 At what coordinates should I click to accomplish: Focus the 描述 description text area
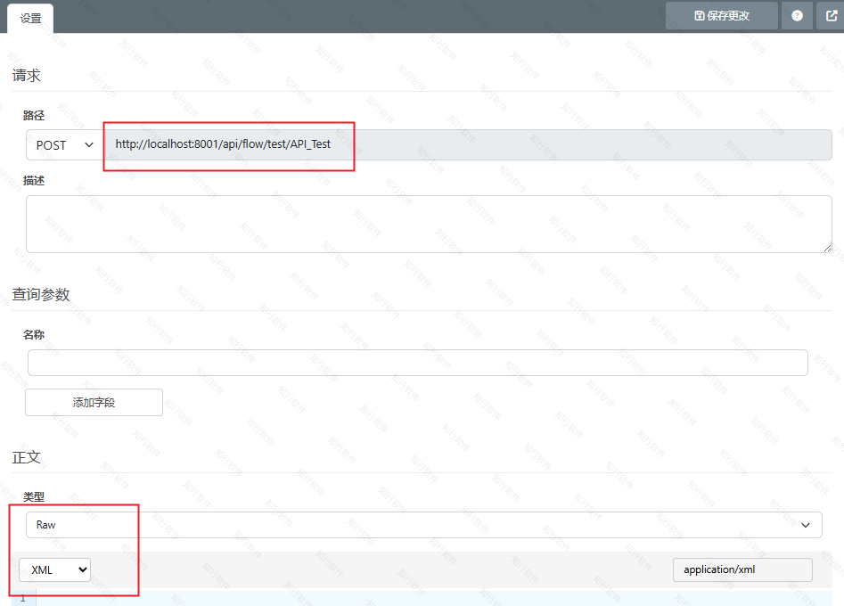click(x=428, y=224)
